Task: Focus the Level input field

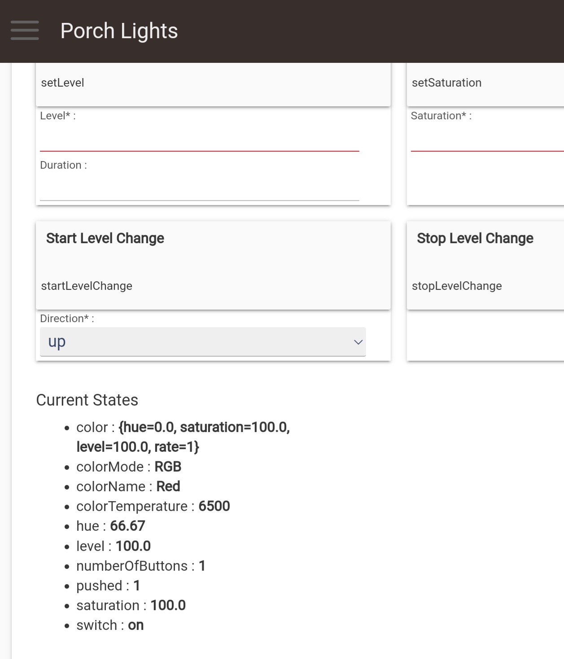Action: pos(199,139)
